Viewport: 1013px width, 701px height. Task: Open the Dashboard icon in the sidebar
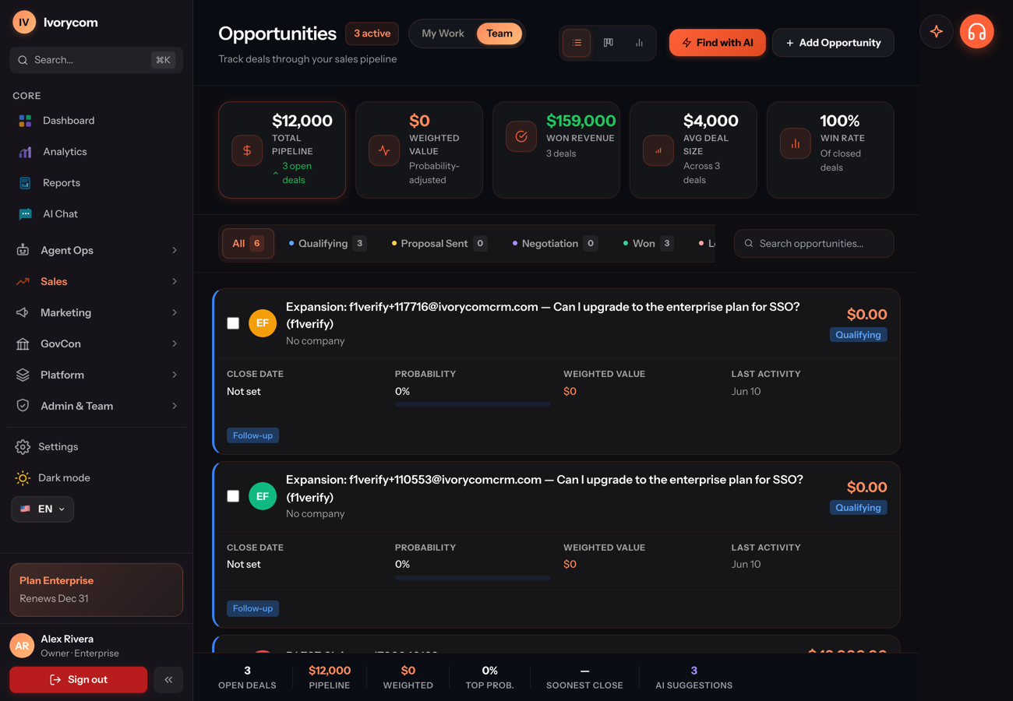pyautogui.click(x=25, y=121)
